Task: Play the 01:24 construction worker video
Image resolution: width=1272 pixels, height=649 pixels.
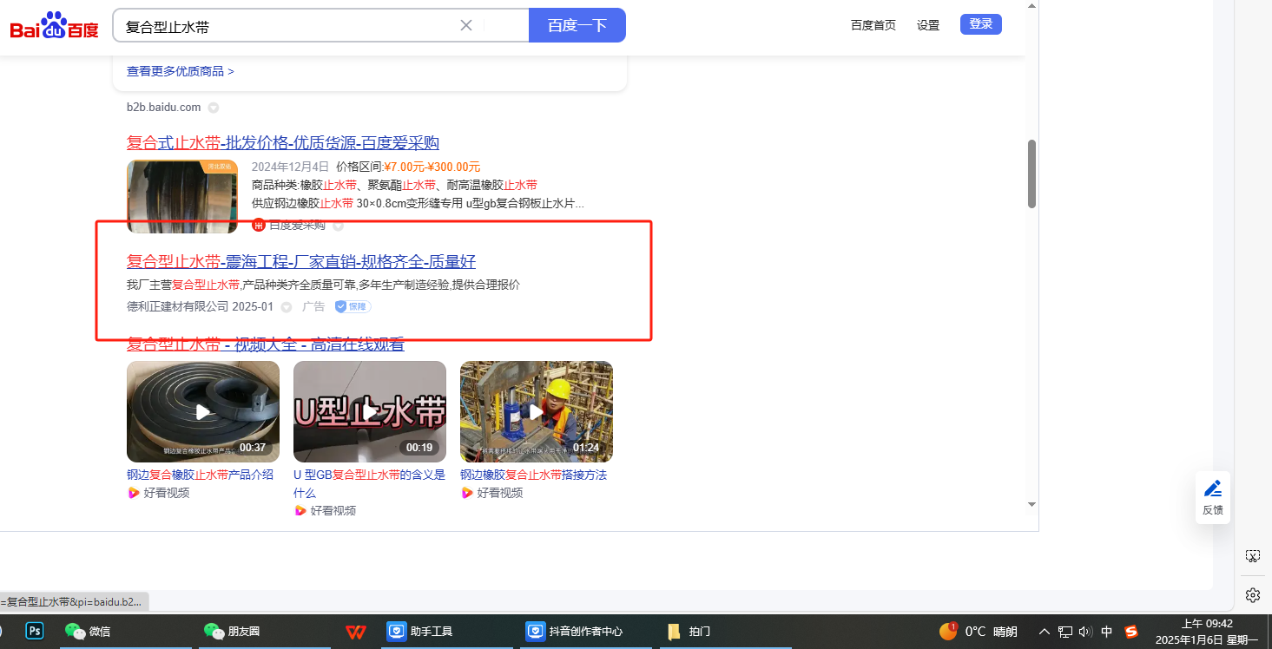Action: pyautogui.click(x=537, y=411)
